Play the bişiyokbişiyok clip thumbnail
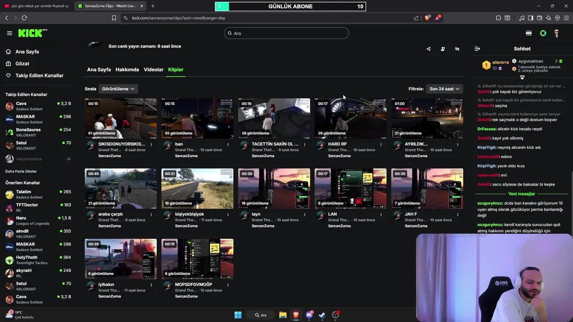573x322 pixels. pos(197,189)
